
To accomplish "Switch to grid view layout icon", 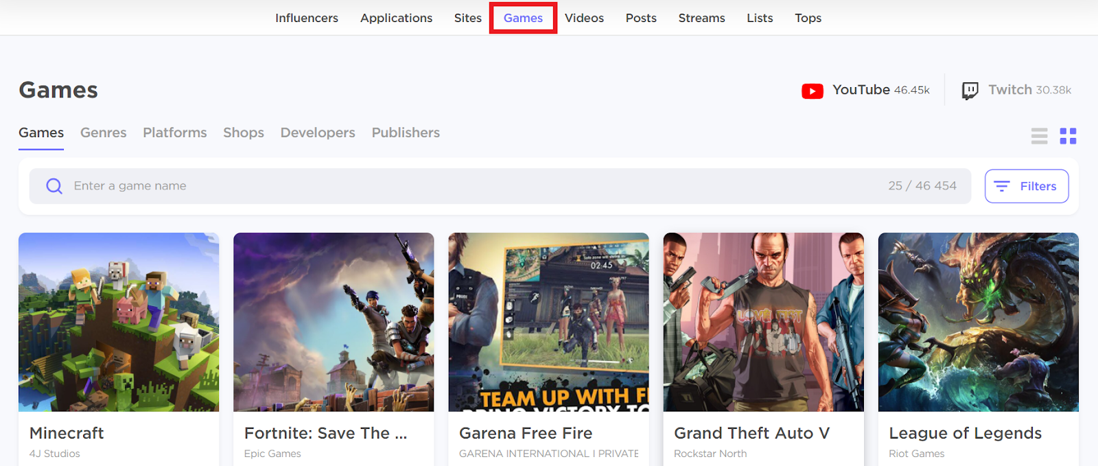I will (1068, 136).
